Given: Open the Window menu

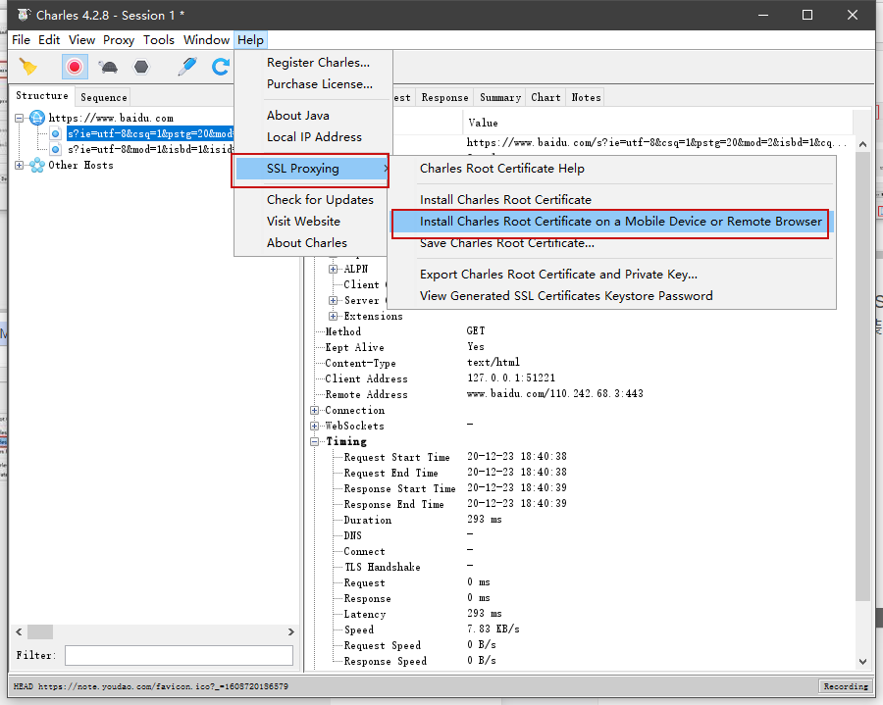Looking at the screenshot, I should [x=206, y=40].
